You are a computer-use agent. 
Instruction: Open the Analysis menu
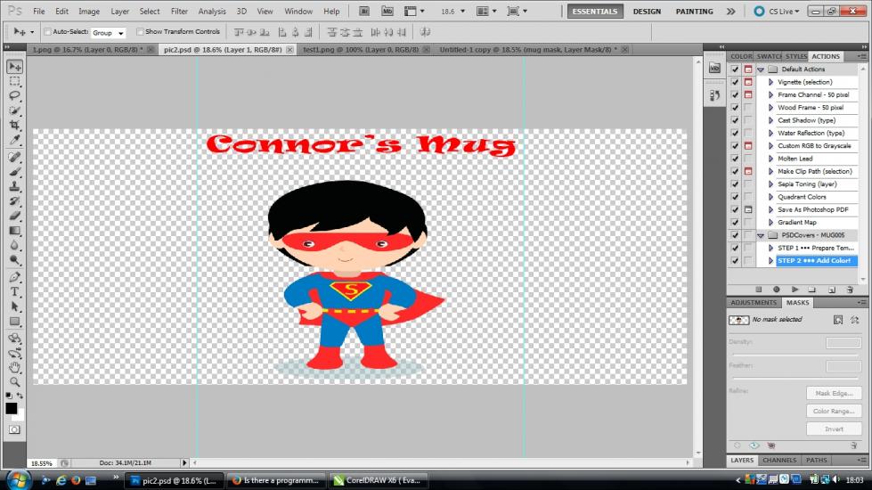click(x=212, y=11)
